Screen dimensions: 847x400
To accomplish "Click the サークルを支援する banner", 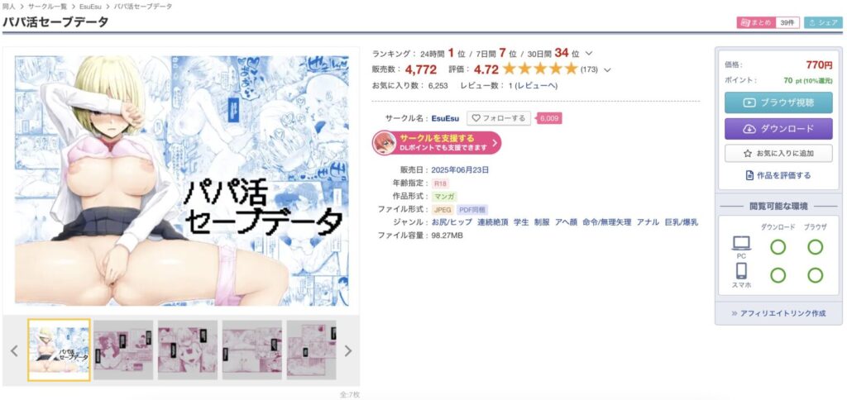I will (x=437, y=142).
